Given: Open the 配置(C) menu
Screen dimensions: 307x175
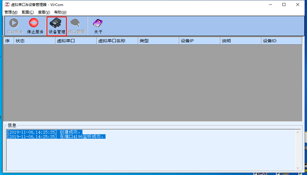Looking at the screenshot, I should pos(27,12).
